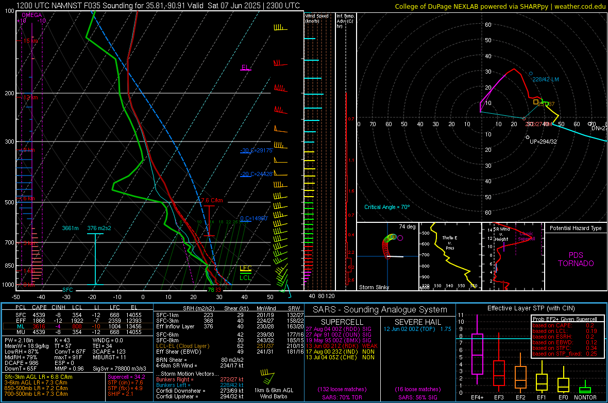Click the 3661m effective inflow label
Image resolution: width=608 pixels, height=403 pixels.
click(70, 228)
